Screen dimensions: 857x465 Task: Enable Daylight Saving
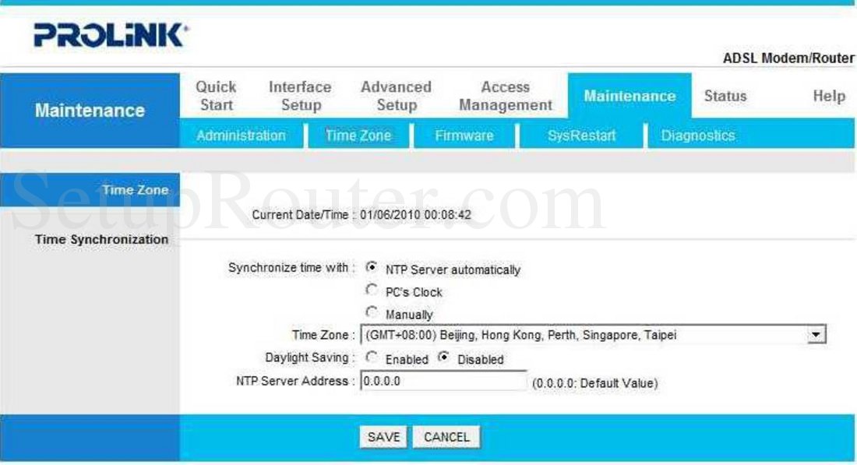372,358
